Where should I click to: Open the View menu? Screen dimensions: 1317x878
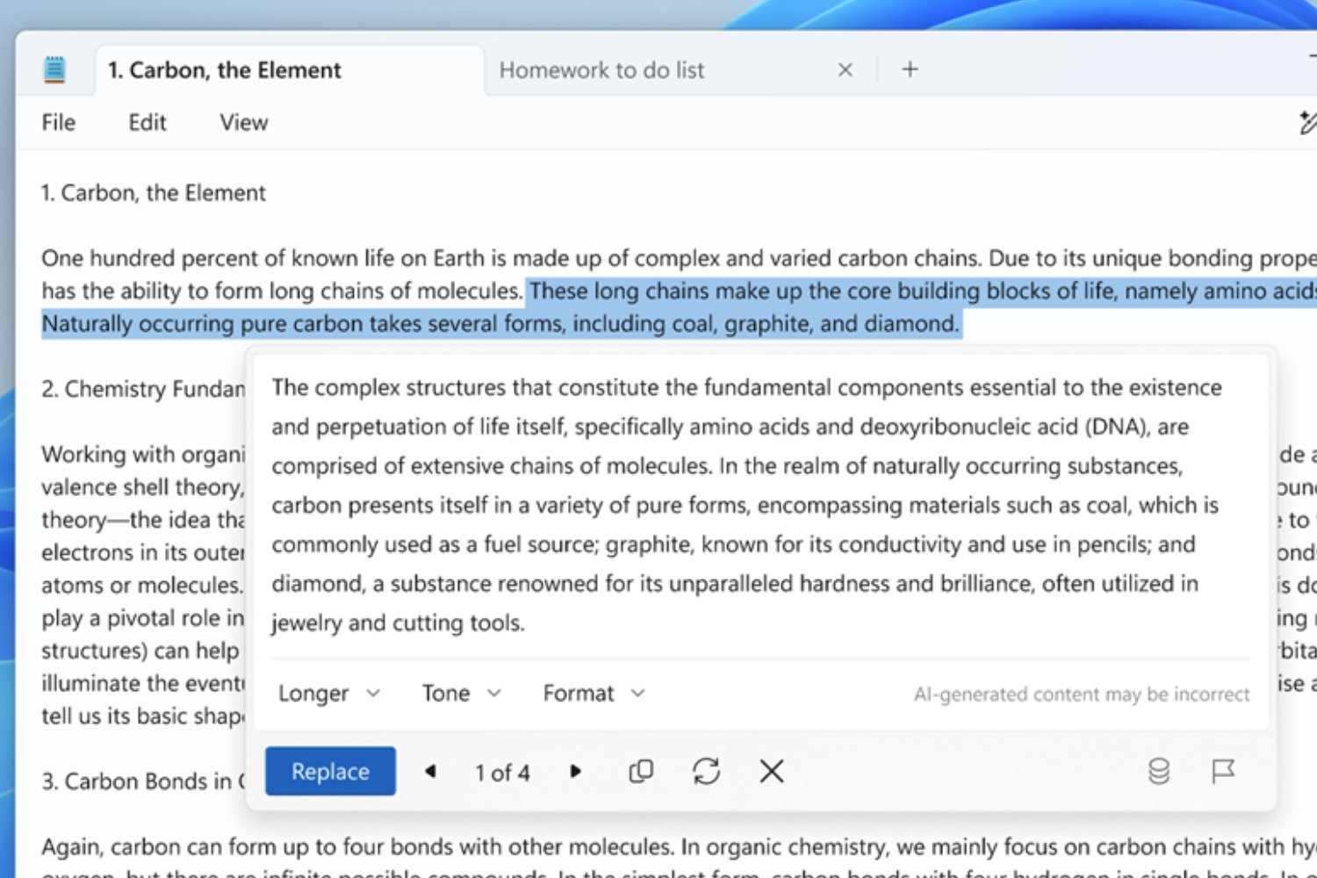tap(243, 122)
